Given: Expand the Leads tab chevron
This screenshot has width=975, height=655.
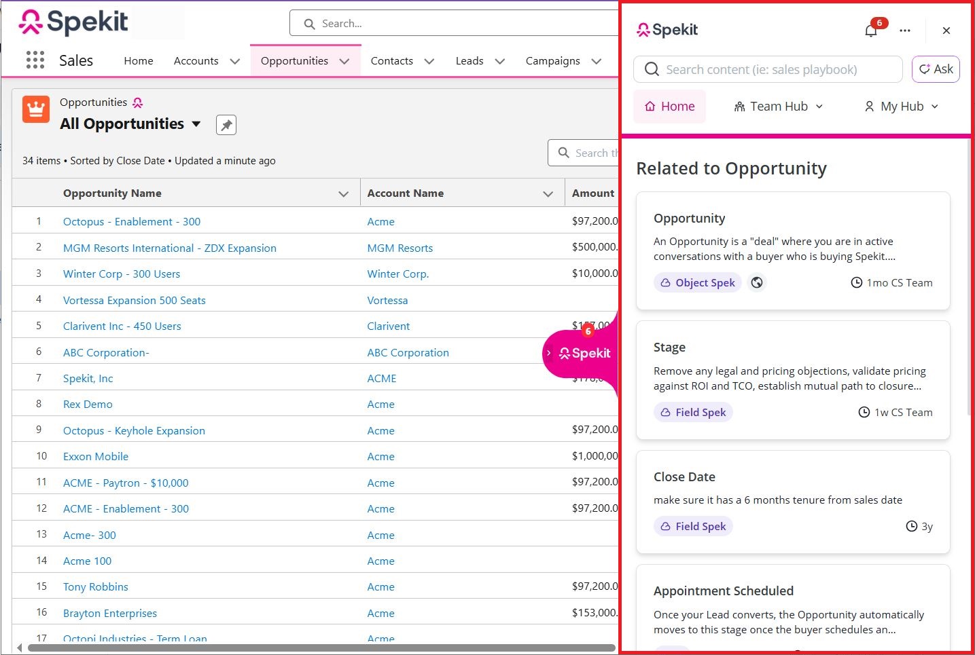Looking at the screenshot, I should coord(500,61).
